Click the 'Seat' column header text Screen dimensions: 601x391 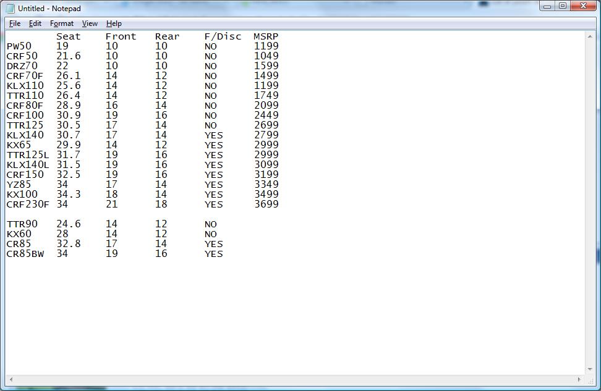[x=69, y=36]
